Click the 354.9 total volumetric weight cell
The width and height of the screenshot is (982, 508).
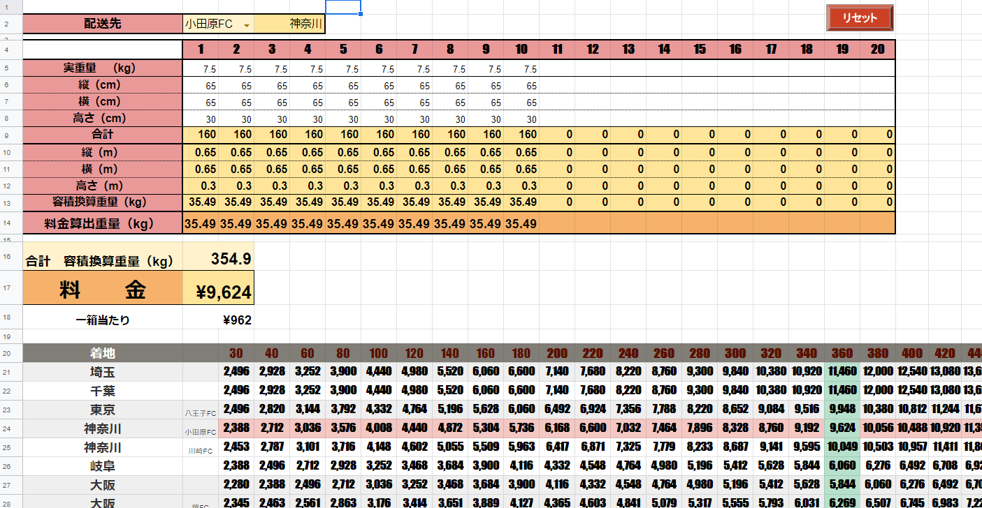coord(218,259)
